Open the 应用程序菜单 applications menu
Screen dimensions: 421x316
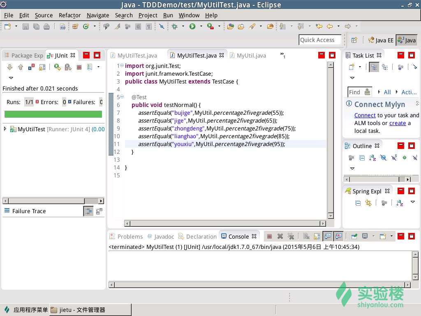(26, 310)
